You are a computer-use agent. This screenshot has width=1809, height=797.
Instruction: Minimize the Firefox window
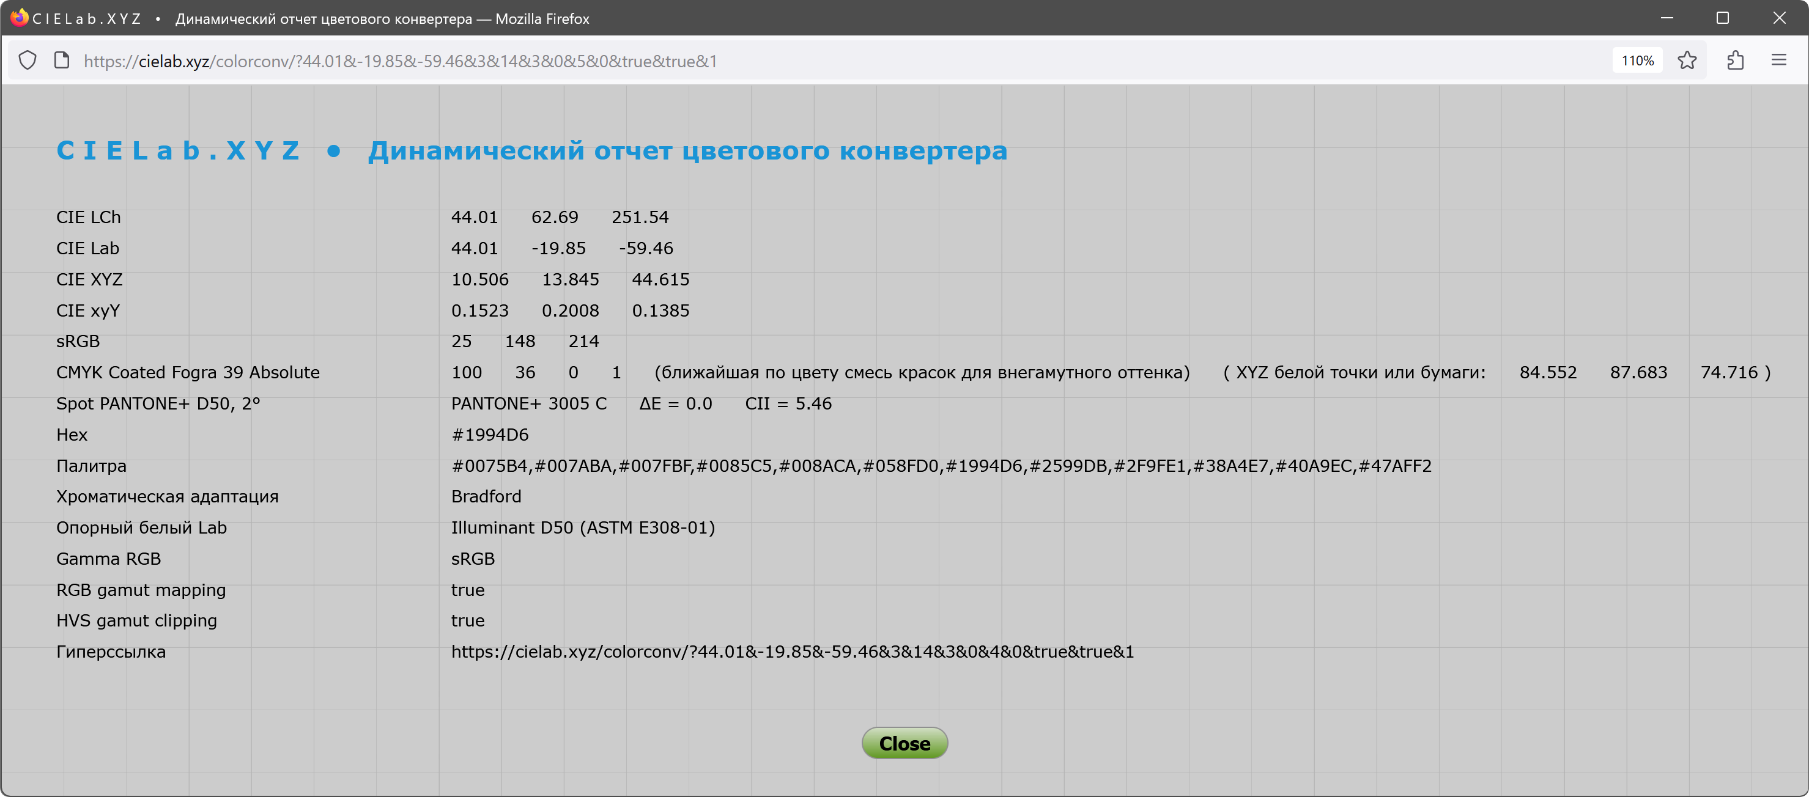coord(1667,18)
